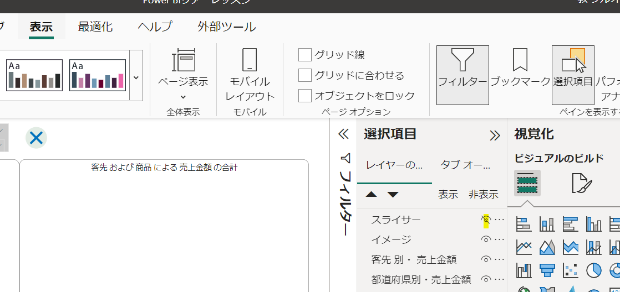The image size is (620, 292).
Task: Switch to Mobile layout view
Action: [250, 75]
